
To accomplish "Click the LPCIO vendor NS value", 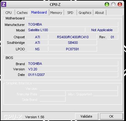I will 38,49.
